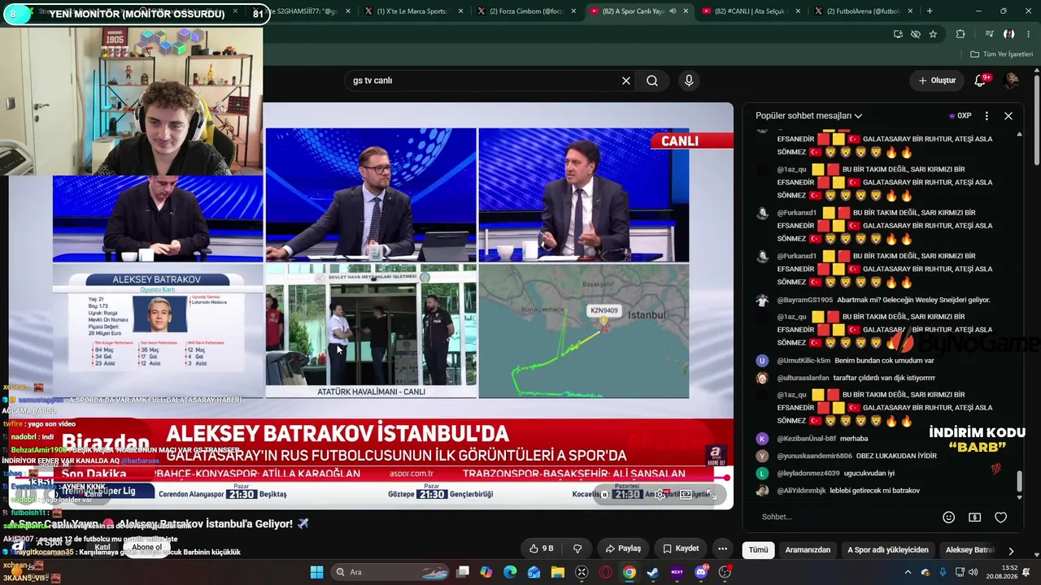Click the live chat scrollbar thumb
Screen dimensions: 1041x585
point(1020,480)
